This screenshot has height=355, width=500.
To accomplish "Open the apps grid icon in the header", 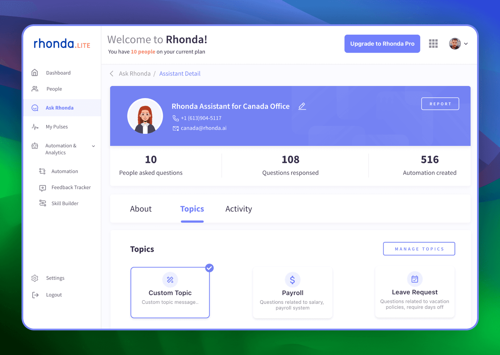I will pyautogui.click(x=433, y=43).
